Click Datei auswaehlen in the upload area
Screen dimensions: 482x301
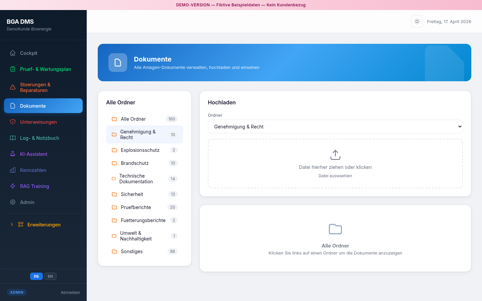click(335, 176)
